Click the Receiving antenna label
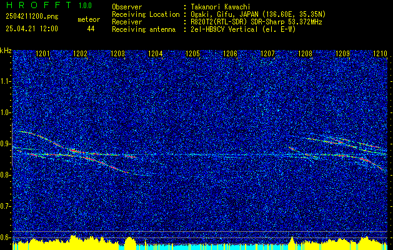 tap(144, 29)
